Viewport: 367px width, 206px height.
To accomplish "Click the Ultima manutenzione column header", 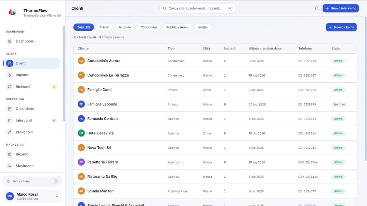I will tap(265, 49).
